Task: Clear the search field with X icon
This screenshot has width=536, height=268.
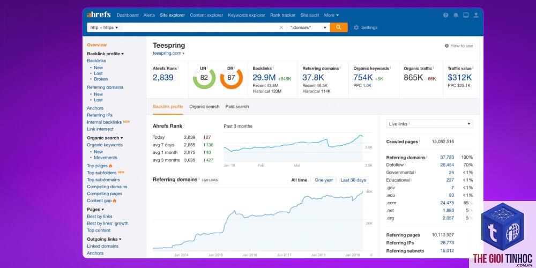Action: [281, 27]
